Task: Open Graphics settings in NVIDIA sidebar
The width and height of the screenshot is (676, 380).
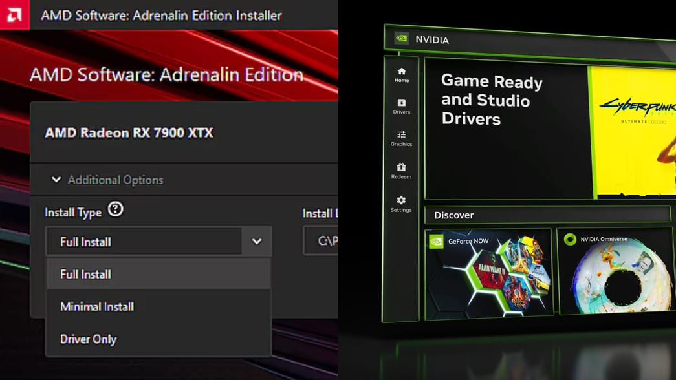Action: (401, 138)
